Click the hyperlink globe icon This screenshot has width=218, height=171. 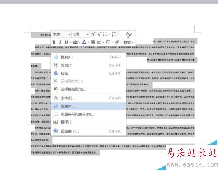(56, 131)
